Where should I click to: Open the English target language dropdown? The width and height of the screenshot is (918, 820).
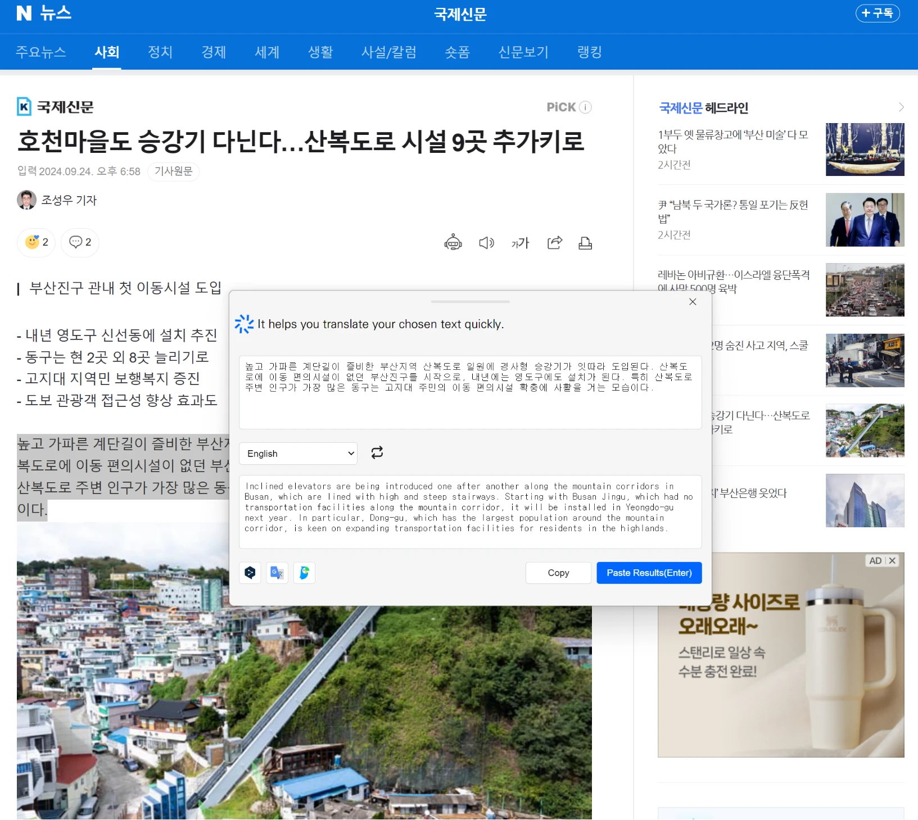(x=299, y=454)
